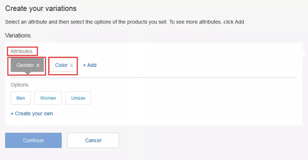
Task: Switch to the Color attribute tab
Action: [x=61, y=65]
